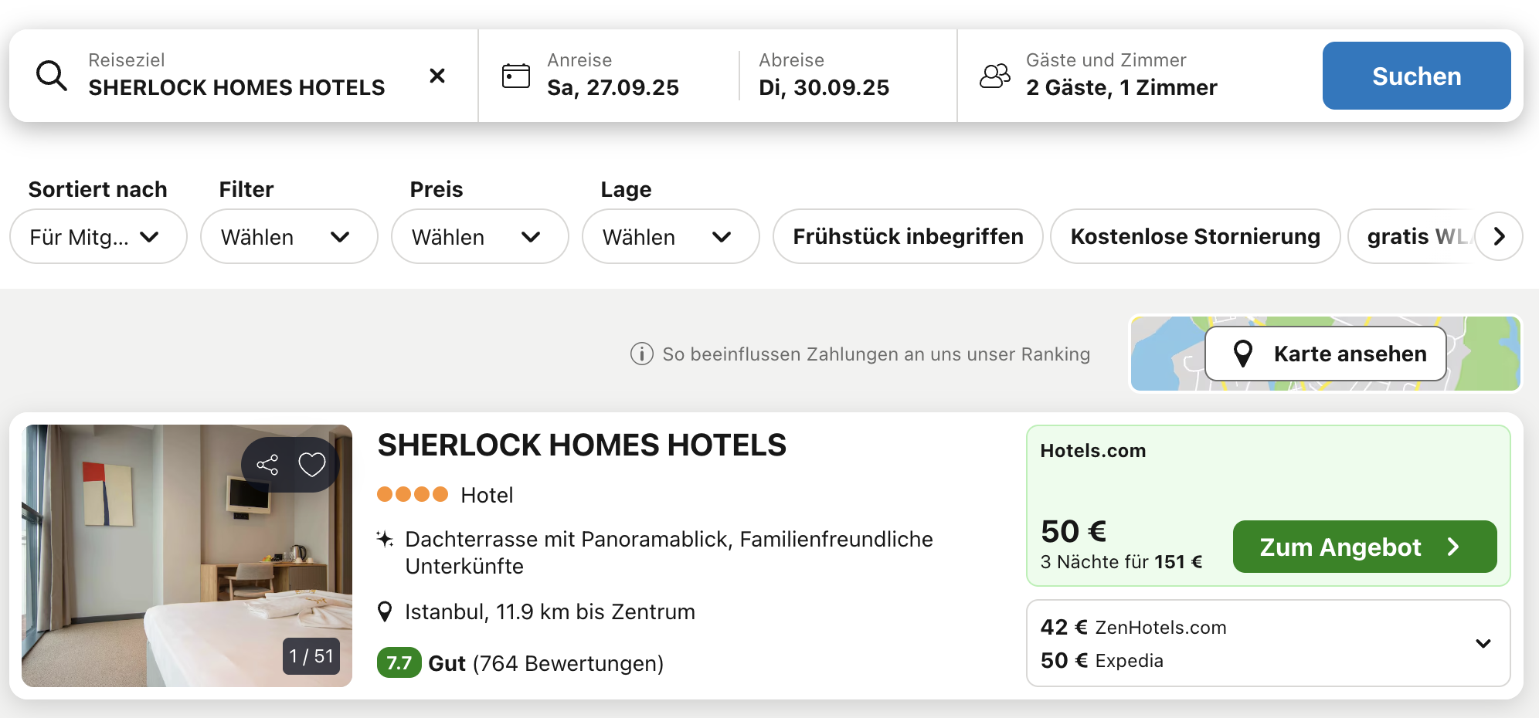The height and width of the screenshot is (718, 1539).
Task: Expand more offers chevron beside ZenHotels
Action: pyautogui.click(x=1483, y=643)
